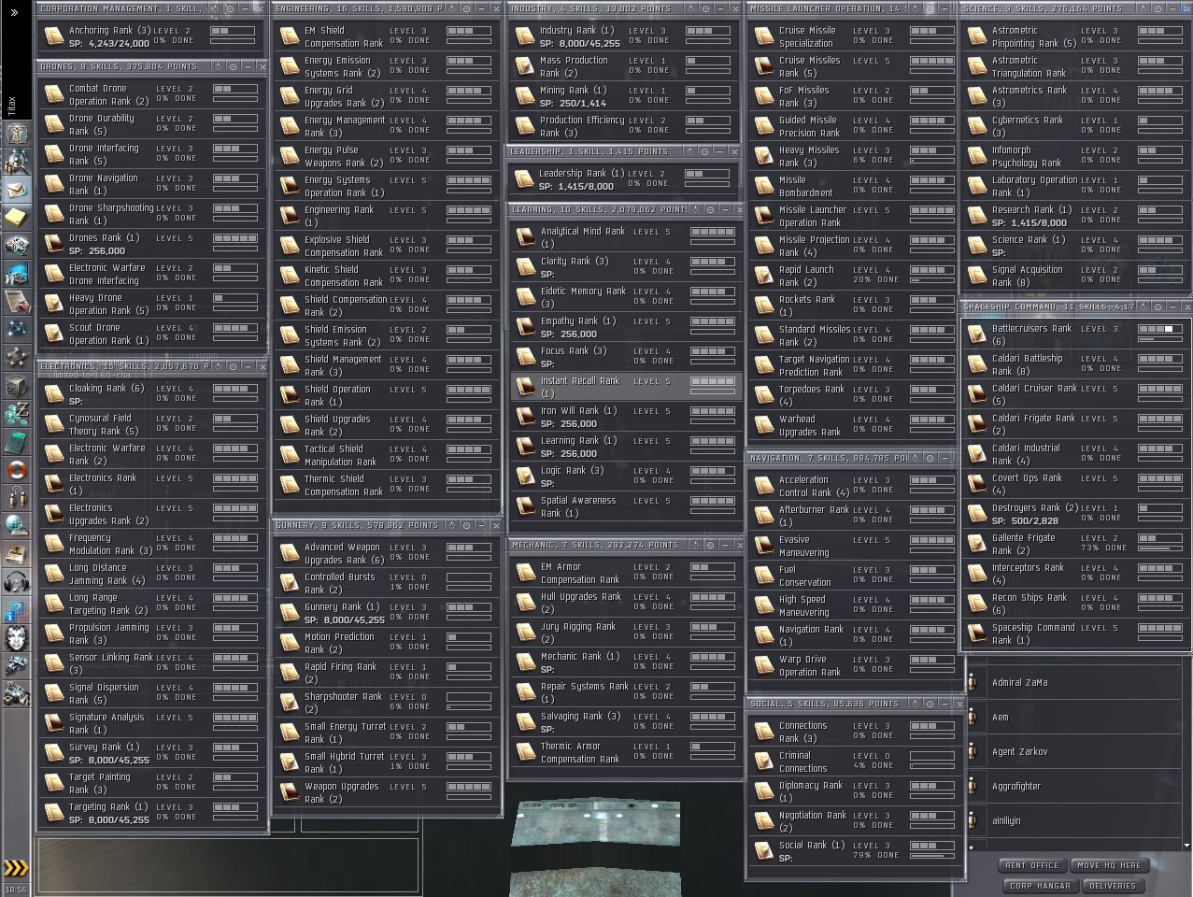Viewport: 1193px width, 897px height.
Task: Toggle pin circle on Navigation window
Action: tap(930, 458)
